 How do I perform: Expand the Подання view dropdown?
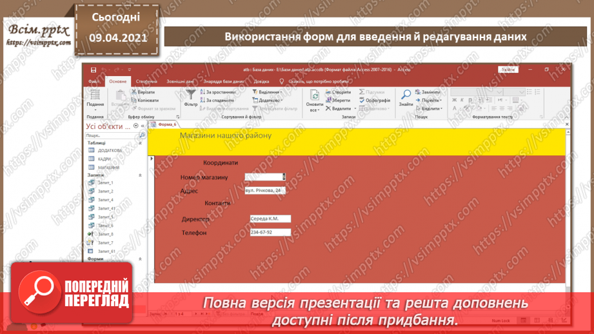[x=95, y=110]
